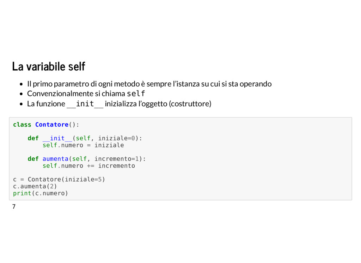361x263 pixels.
Task: Click the line 'c = Contatore(iniziale=5)'
Action: 59,179
